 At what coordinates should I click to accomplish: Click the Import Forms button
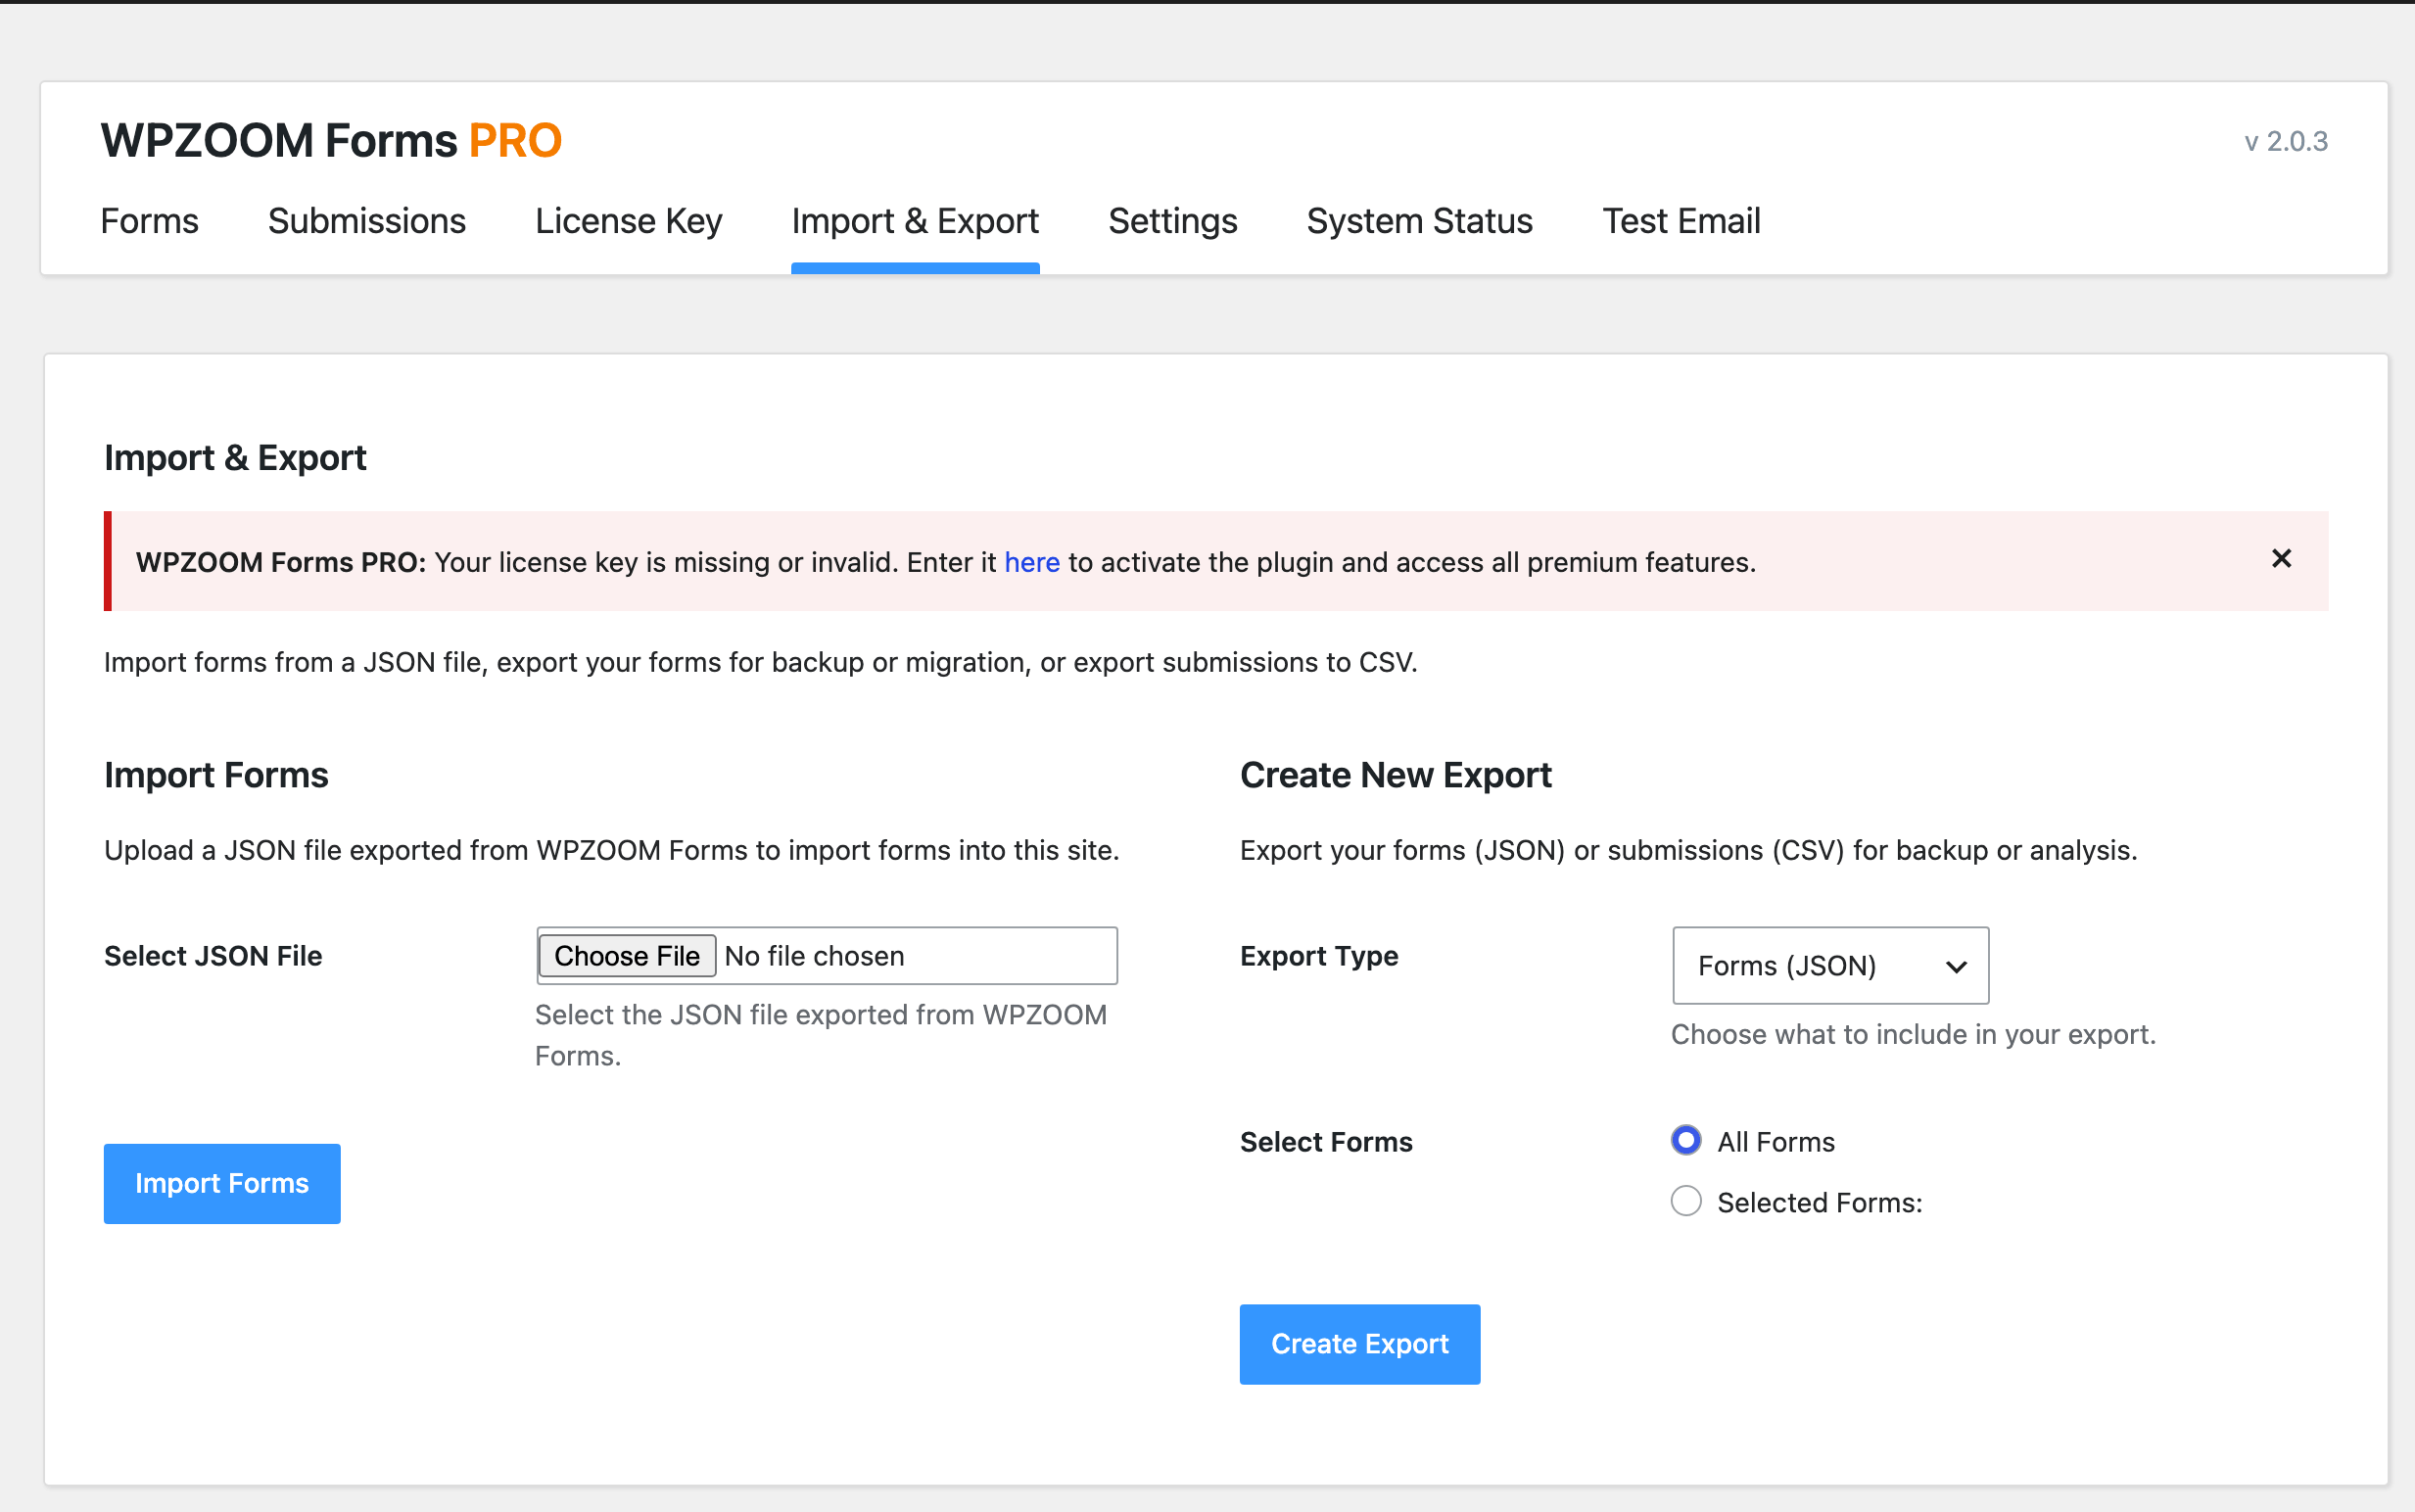(x=222, y=1183)
